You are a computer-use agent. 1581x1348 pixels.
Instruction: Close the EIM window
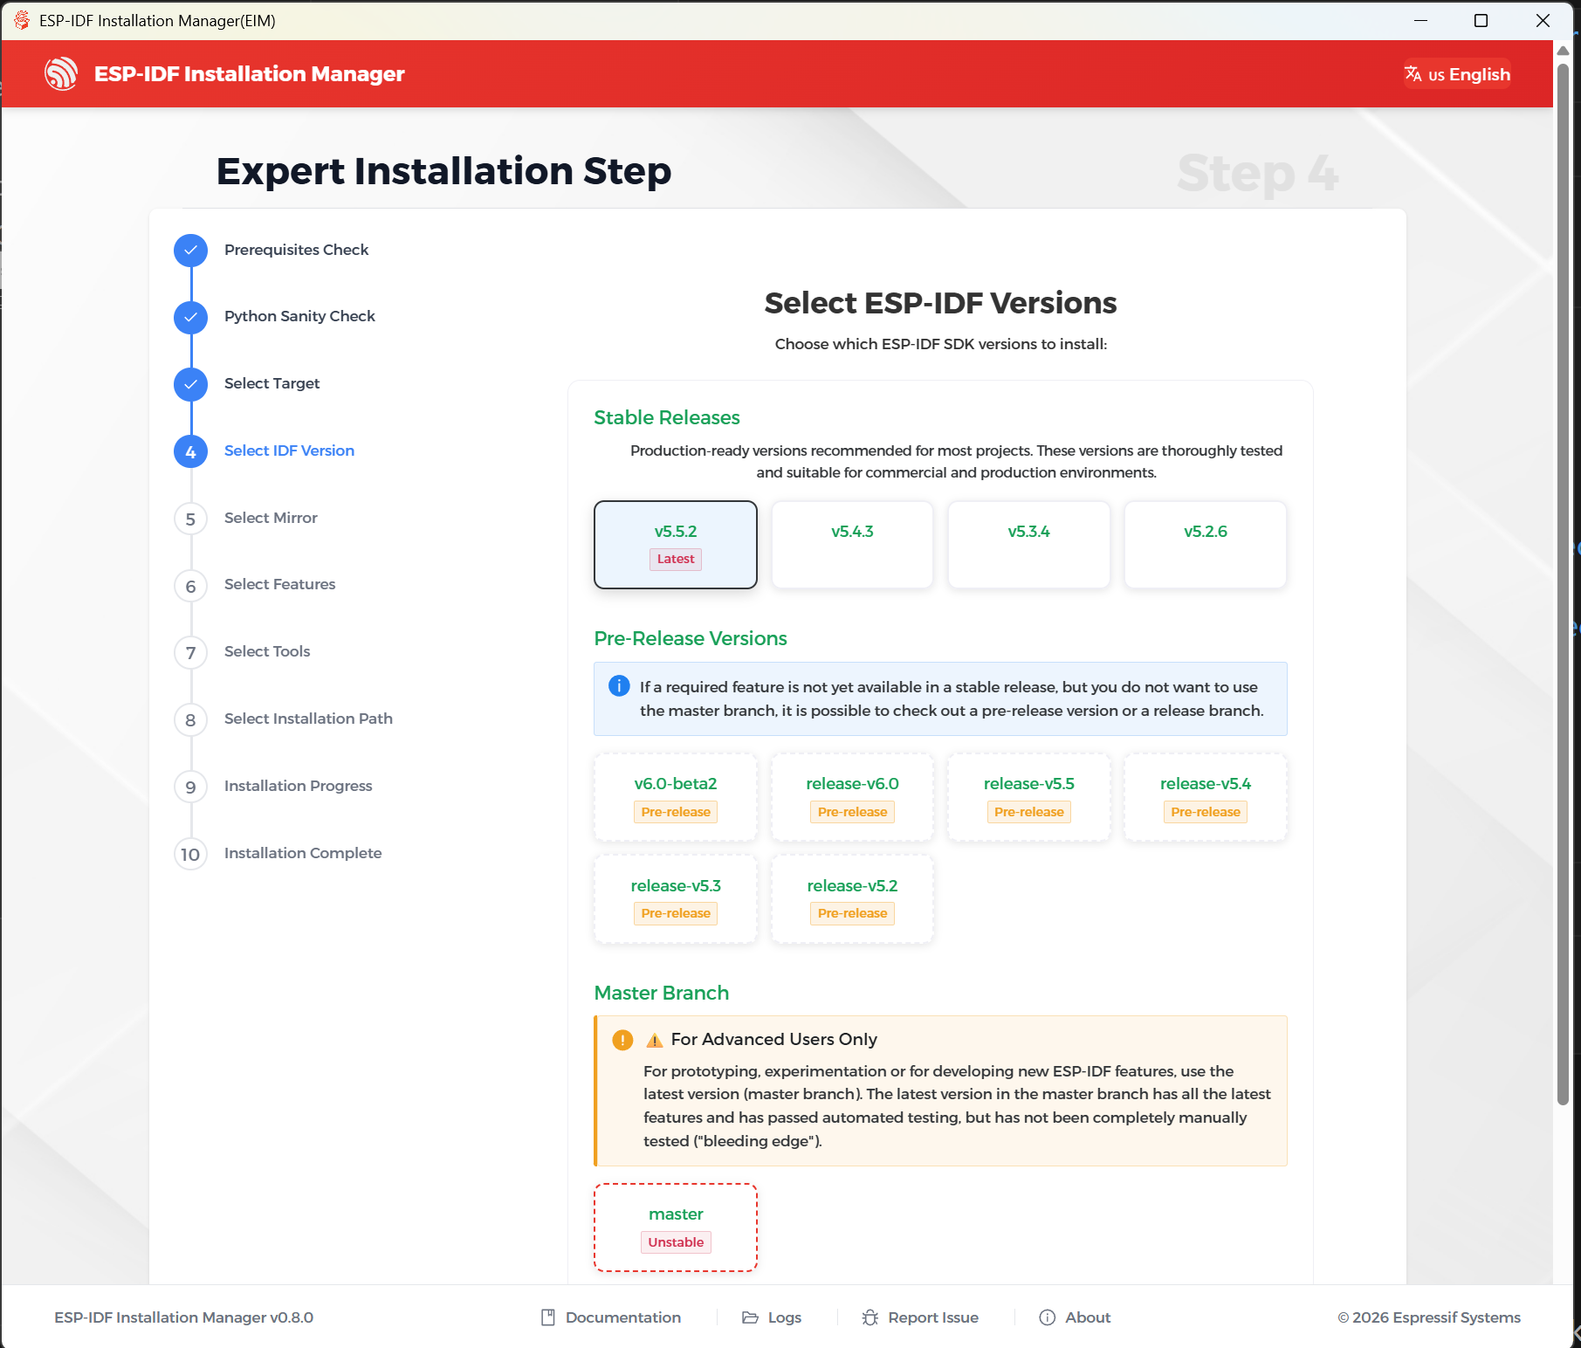coord(1543,20)
